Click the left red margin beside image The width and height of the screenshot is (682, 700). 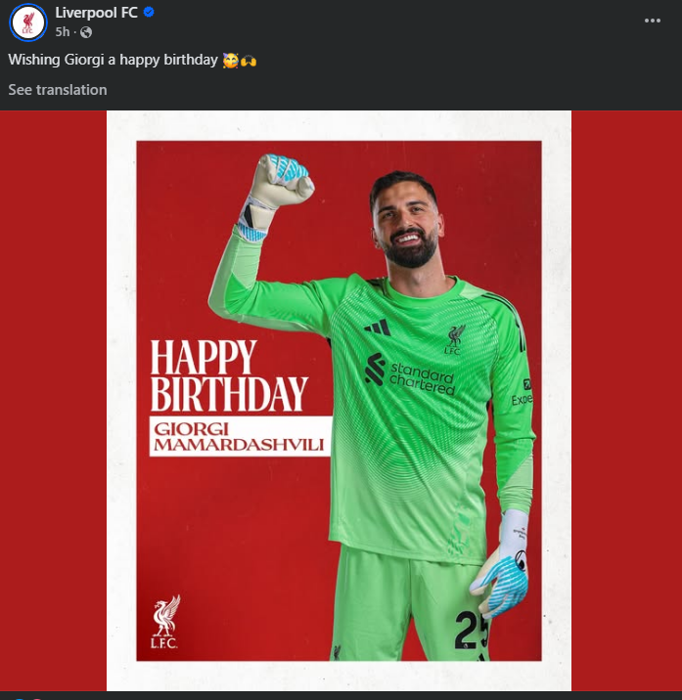[53, 401]
